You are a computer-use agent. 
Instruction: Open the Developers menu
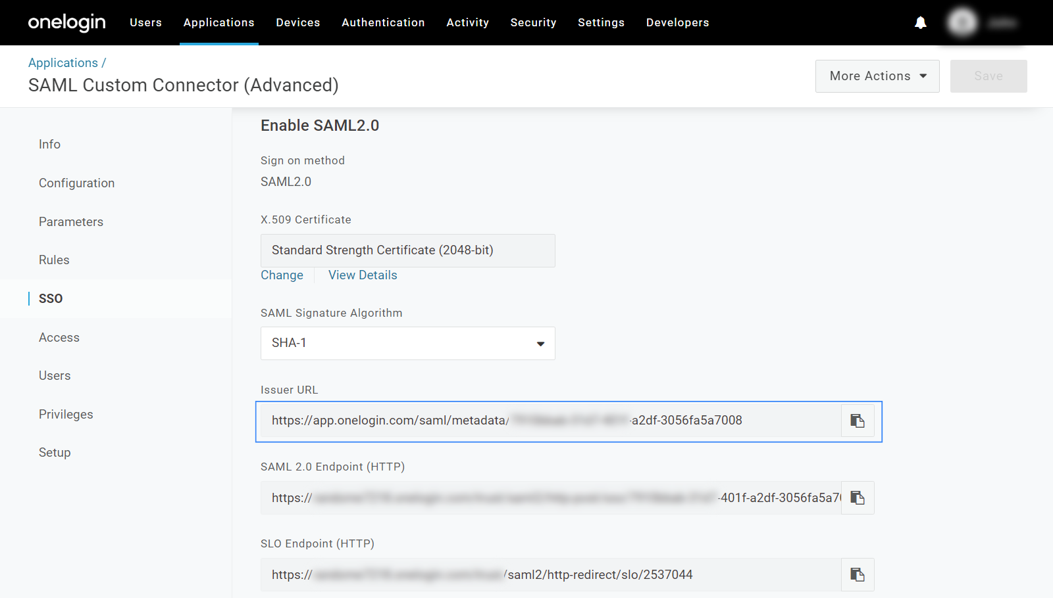tap(677, 23)
